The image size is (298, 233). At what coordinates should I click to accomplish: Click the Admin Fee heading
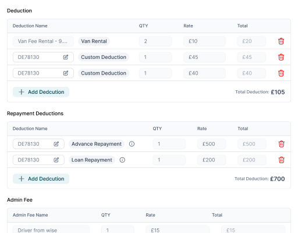pyautogui.click(x=20, y=200)
